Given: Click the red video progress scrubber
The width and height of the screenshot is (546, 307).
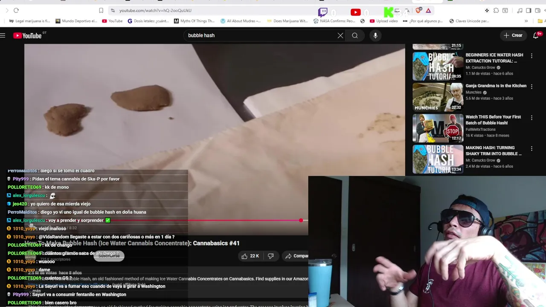Looking at the screenshot, I should coord(301,220).
